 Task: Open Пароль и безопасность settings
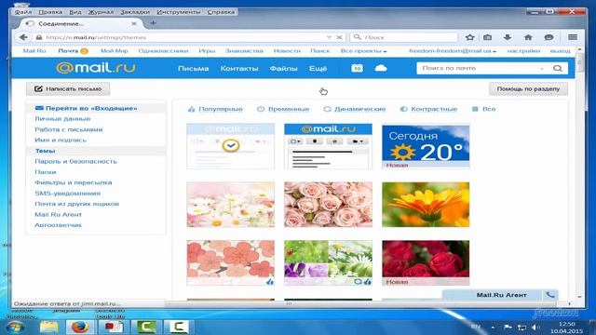(x=75, y=161)
